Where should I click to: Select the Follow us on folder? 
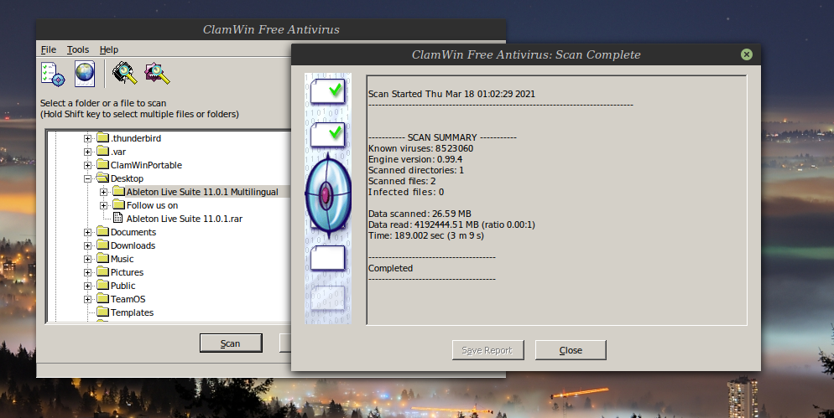click(x=152, y=205)
